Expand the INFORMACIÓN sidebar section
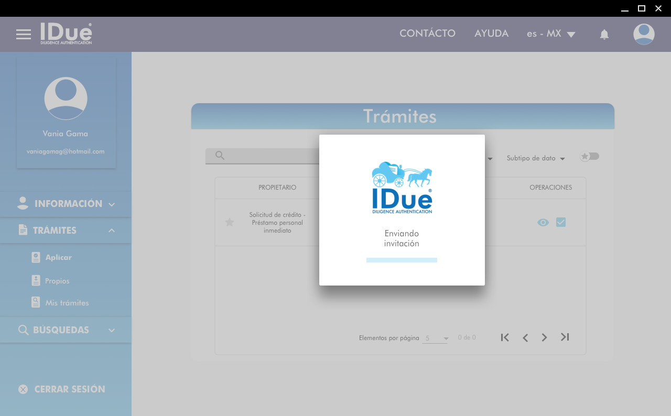 [x=66, y=204]
